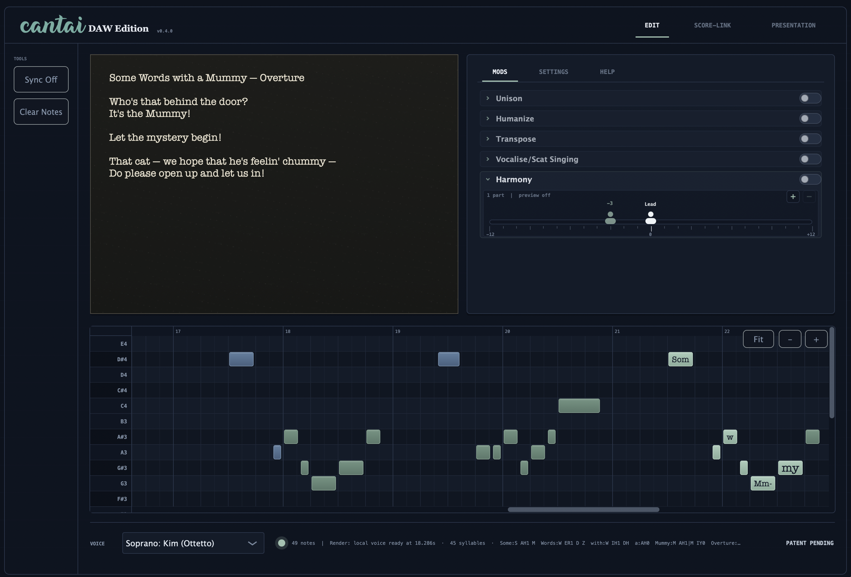Select the MODS tab
The width and height of the screenshot is (851, 577).
[500, 72]
